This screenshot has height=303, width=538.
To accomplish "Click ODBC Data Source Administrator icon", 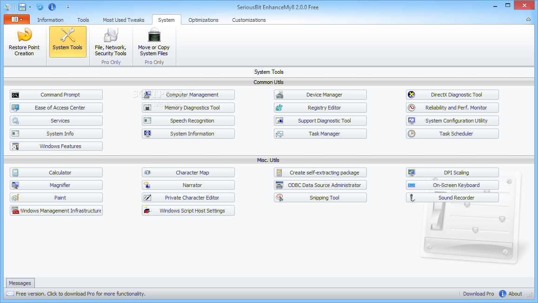I will 279,185.
